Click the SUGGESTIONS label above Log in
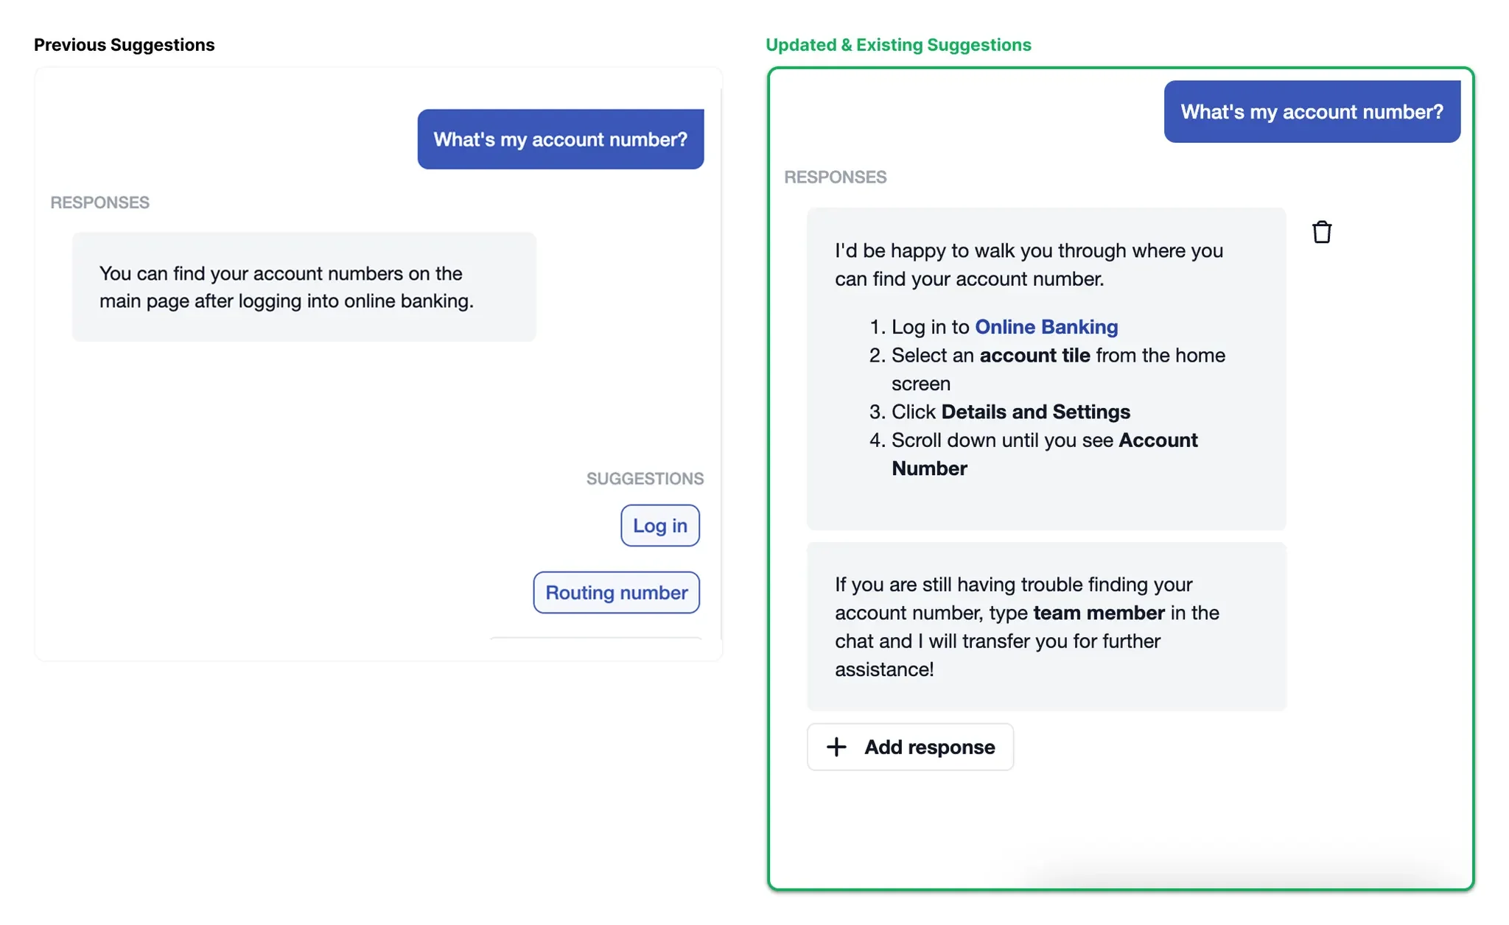 click(x=645, y=479)
